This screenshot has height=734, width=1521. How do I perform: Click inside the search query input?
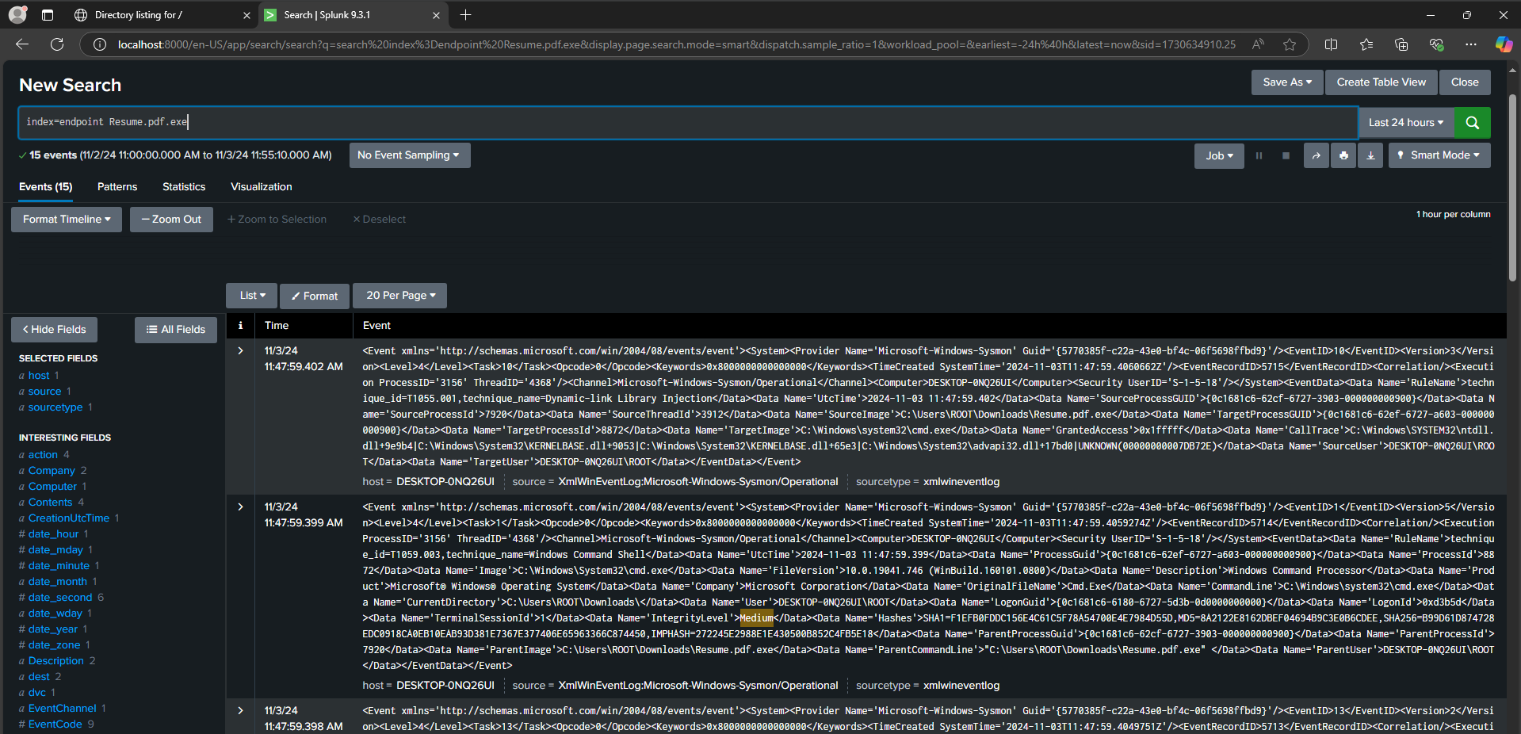[x=317, y=121]
